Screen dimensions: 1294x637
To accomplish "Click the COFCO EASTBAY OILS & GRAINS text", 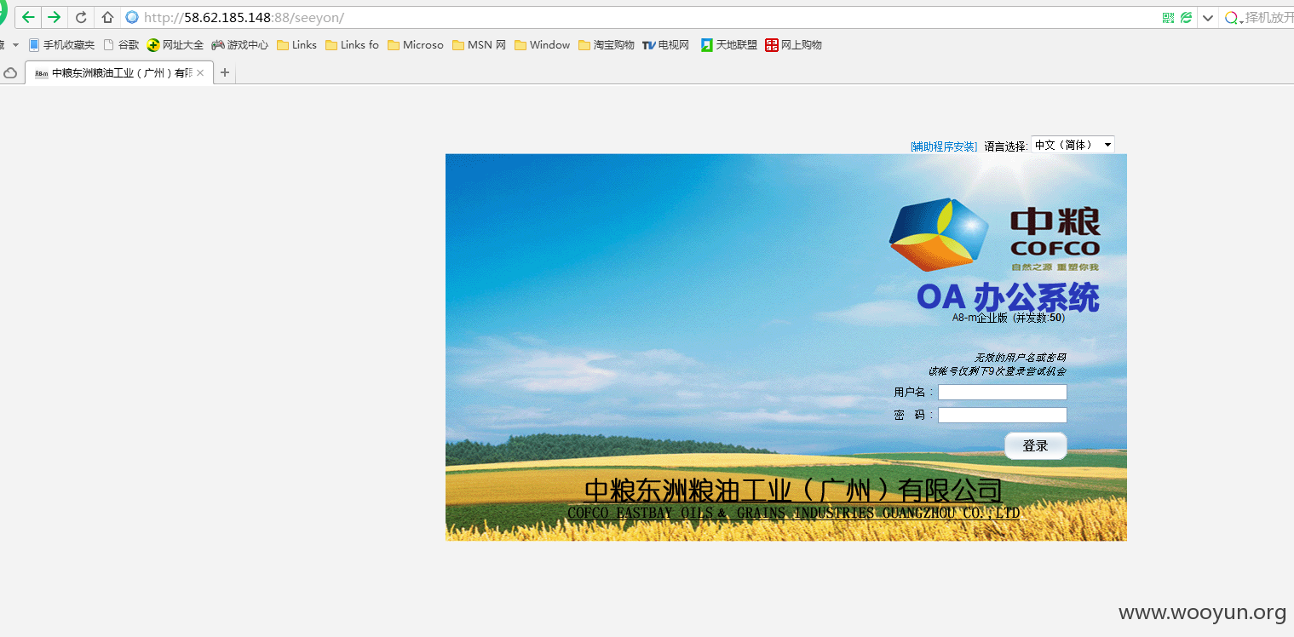I will (x=793, y=514).
